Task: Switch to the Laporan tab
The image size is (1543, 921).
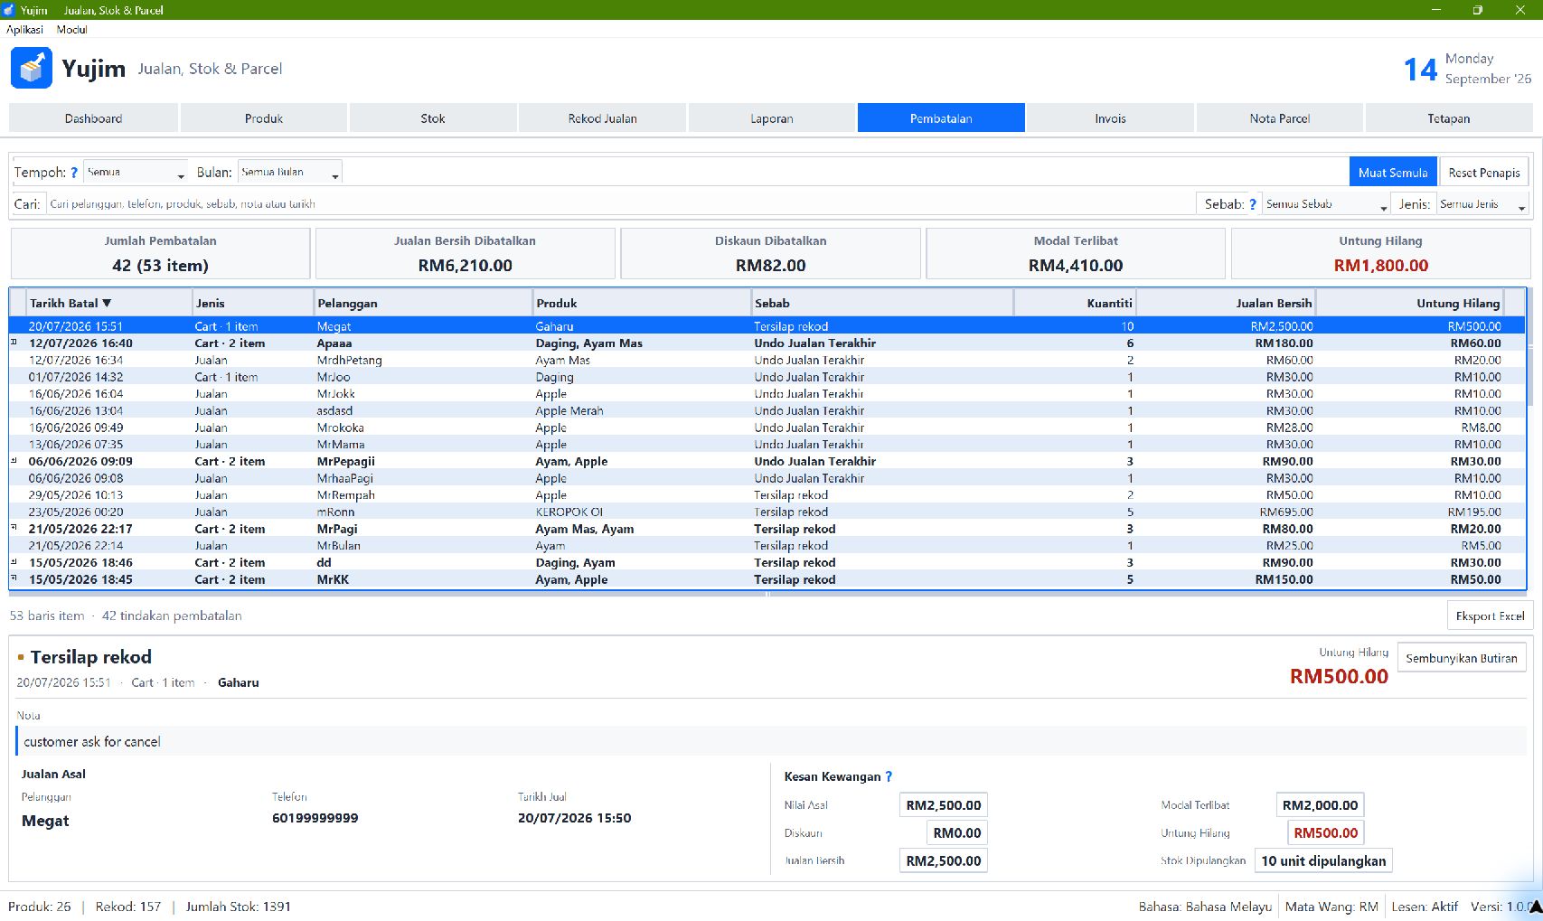Action: [x=772, y=118]
